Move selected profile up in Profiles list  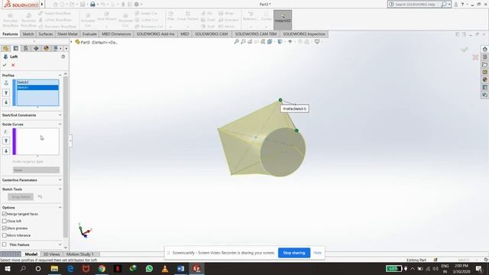6,93
